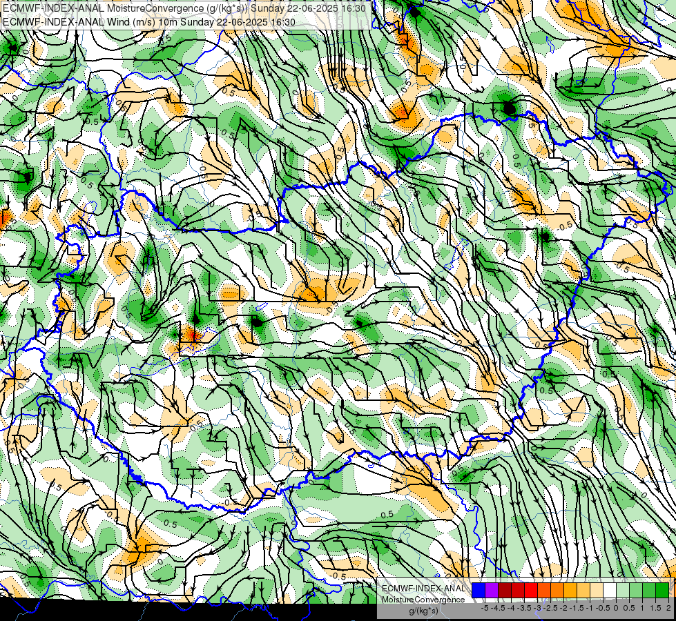Click the legend unit label g/(kg*s)

[x=424, y=611]
